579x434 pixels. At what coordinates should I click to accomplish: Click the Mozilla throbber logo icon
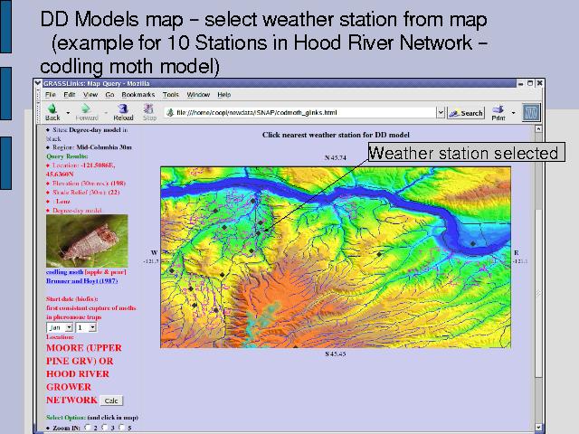[532, 112]
